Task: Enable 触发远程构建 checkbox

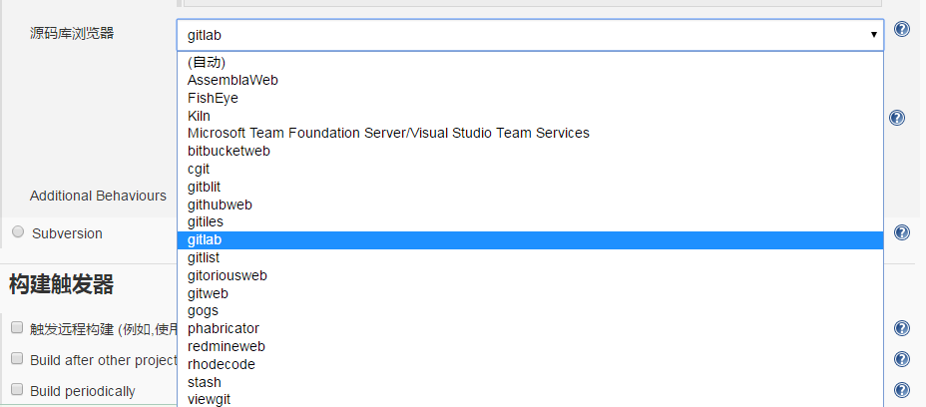Action: click(x=17, y=327)
